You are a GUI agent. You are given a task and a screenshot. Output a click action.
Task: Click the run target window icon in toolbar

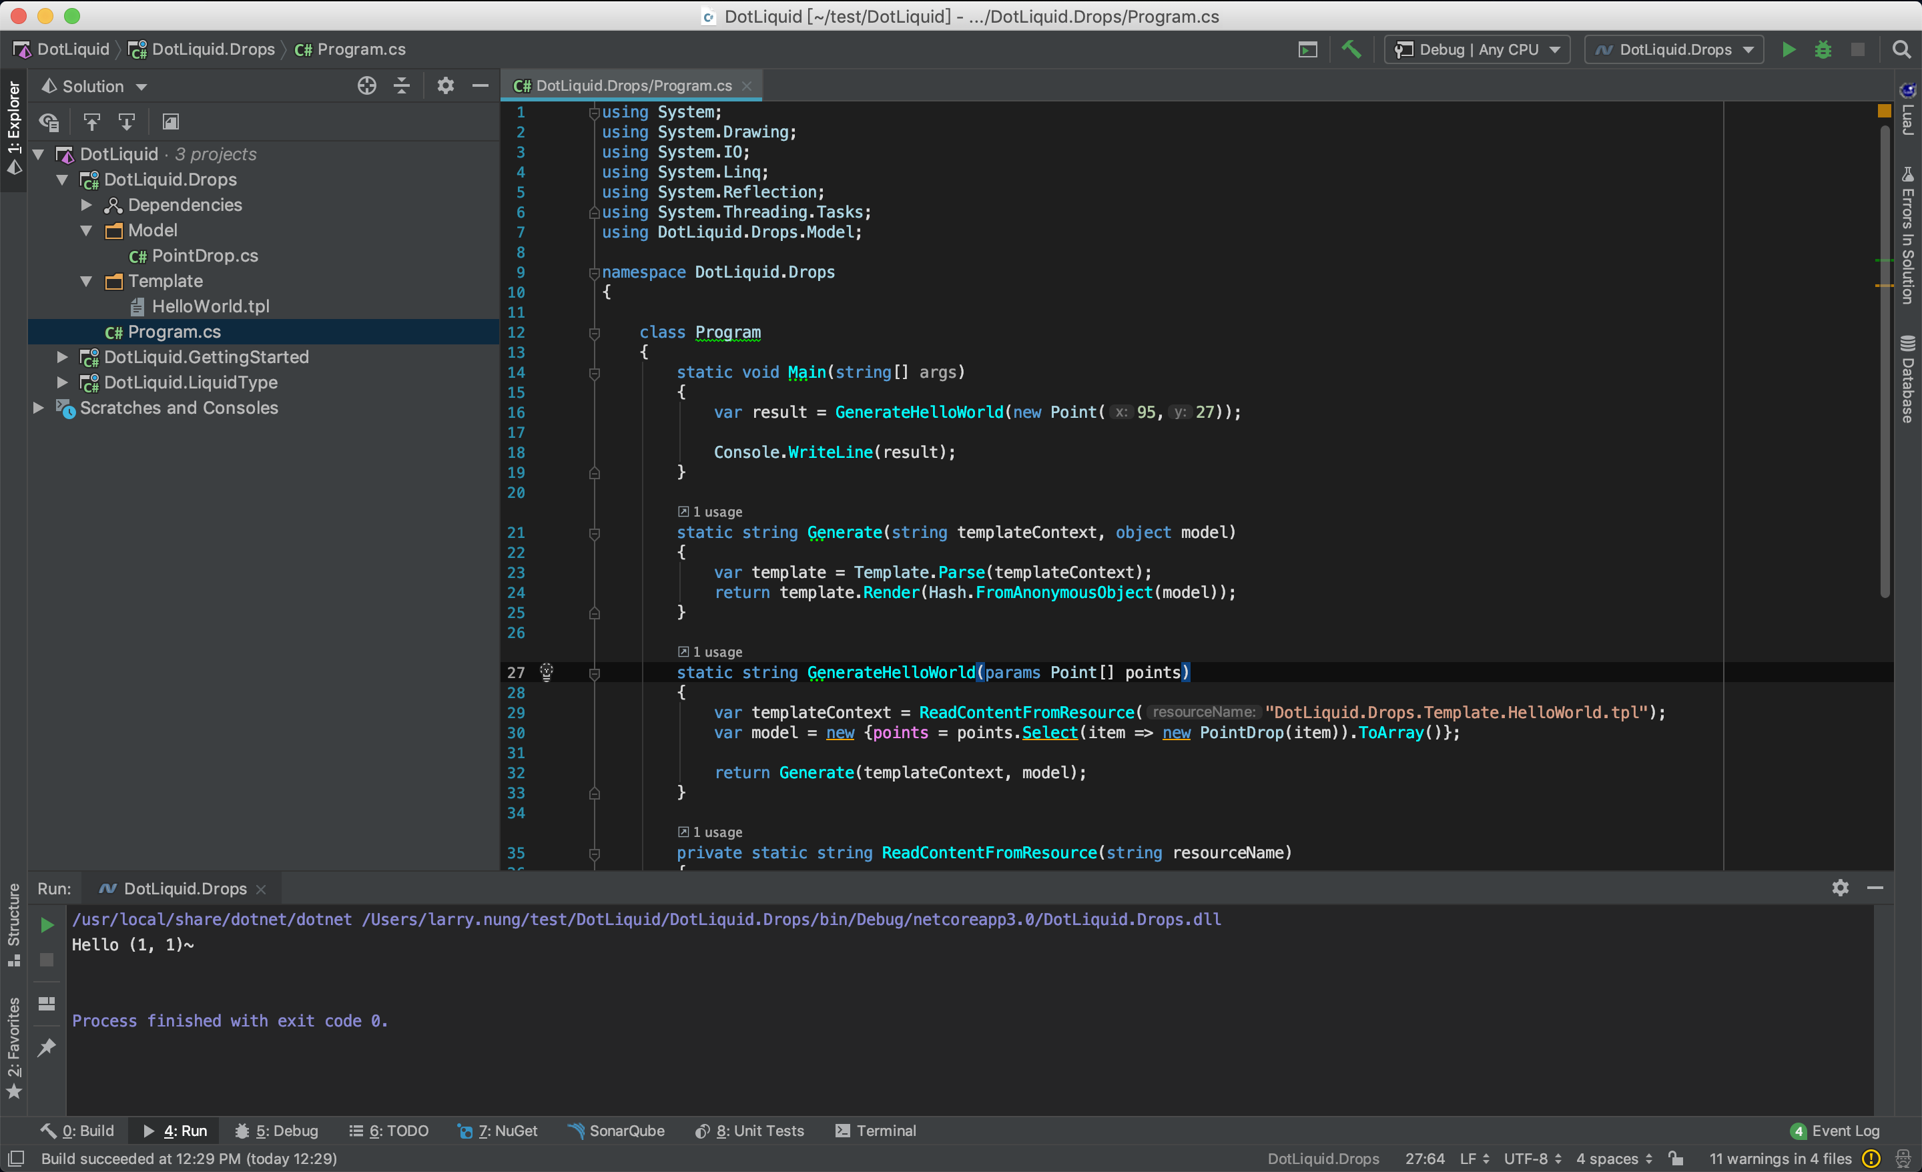click(x=1308, y=49)
